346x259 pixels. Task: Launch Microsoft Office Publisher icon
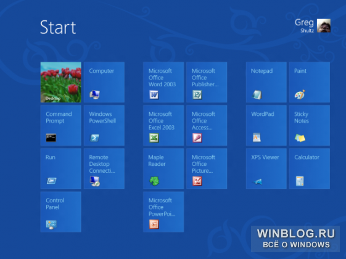point(197,95)
